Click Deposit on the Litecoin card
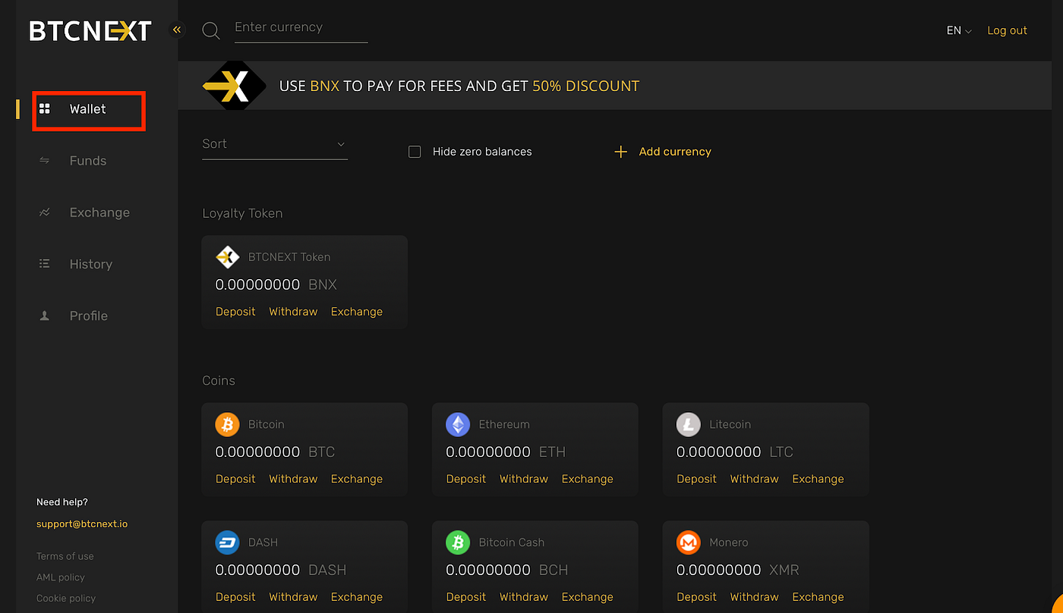Viewport: 1063px width, 613px height. (696, 479)
